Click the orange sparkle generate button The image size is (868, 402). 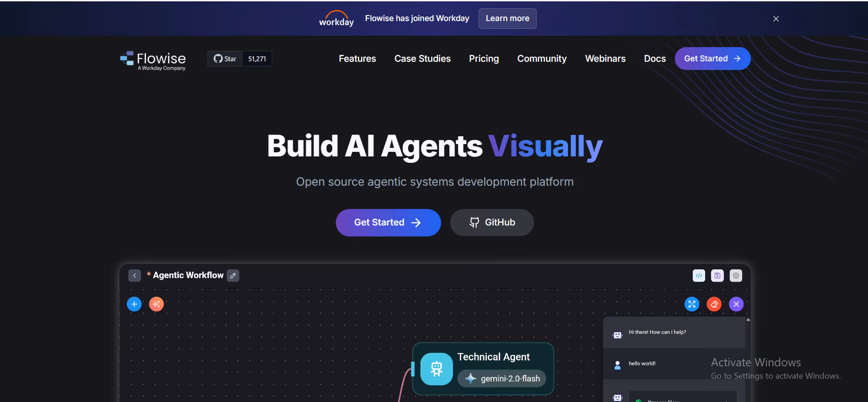(156, 304)
